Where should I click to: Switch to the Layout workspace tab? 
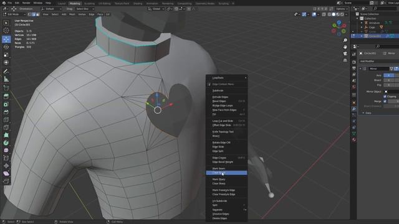pyautogui.click(x=62, y=4)
